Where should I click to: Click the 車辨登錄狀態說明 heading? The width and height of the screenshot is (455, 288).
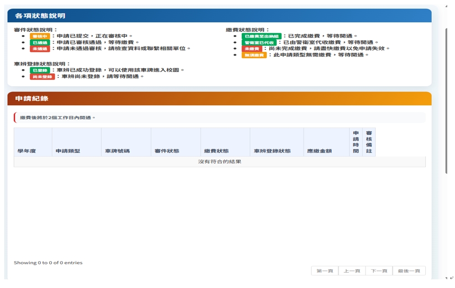pos(42,64)
